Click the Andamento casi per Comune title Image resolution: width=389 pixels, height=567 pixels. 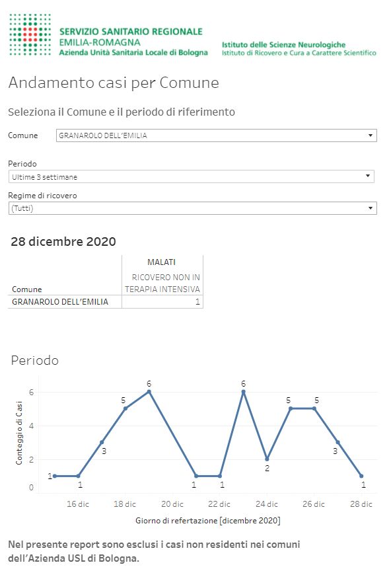point(114,83)
